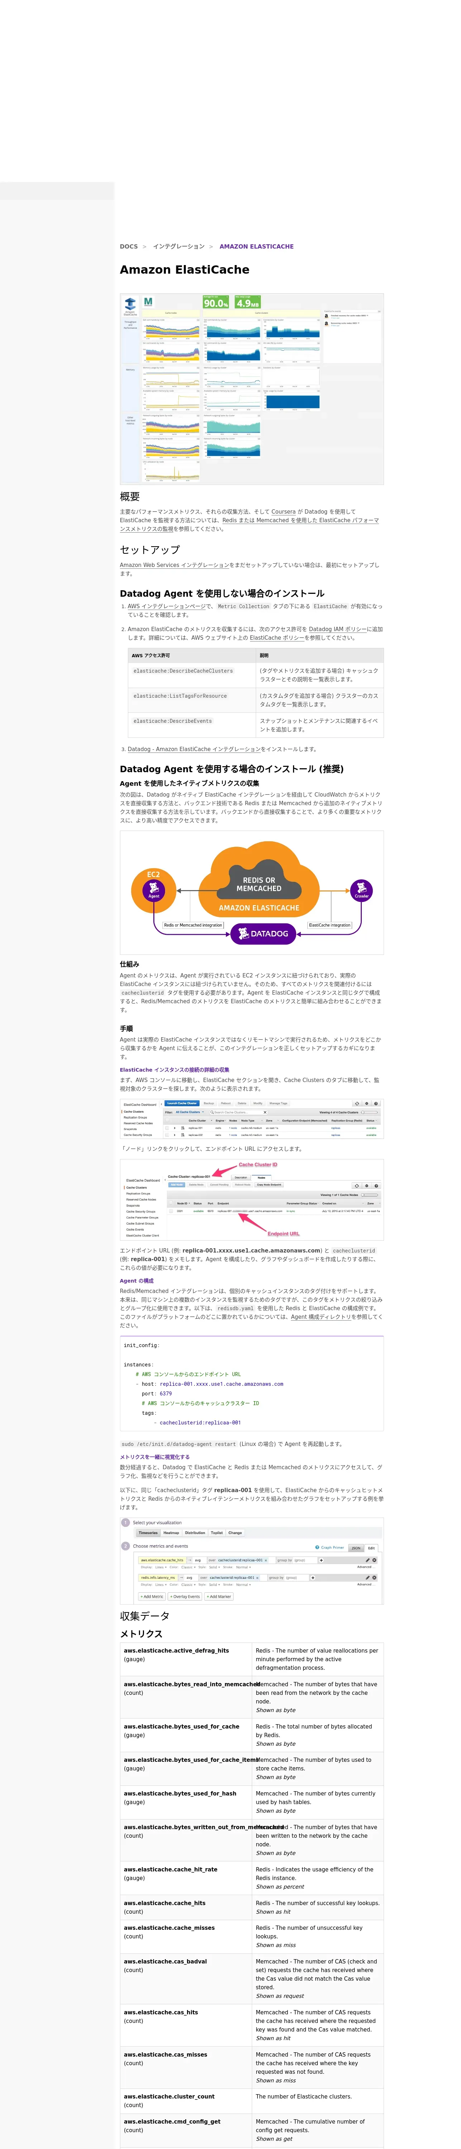This screenshot has height=2149, width=461.
Task: Select aws.elasticache.cache_misses metric name
Action: (x=169, y=1928)
